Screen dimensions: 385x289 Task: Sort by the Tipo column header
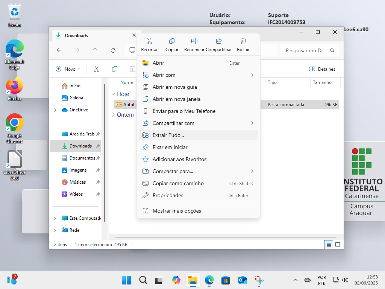point(272,82)
